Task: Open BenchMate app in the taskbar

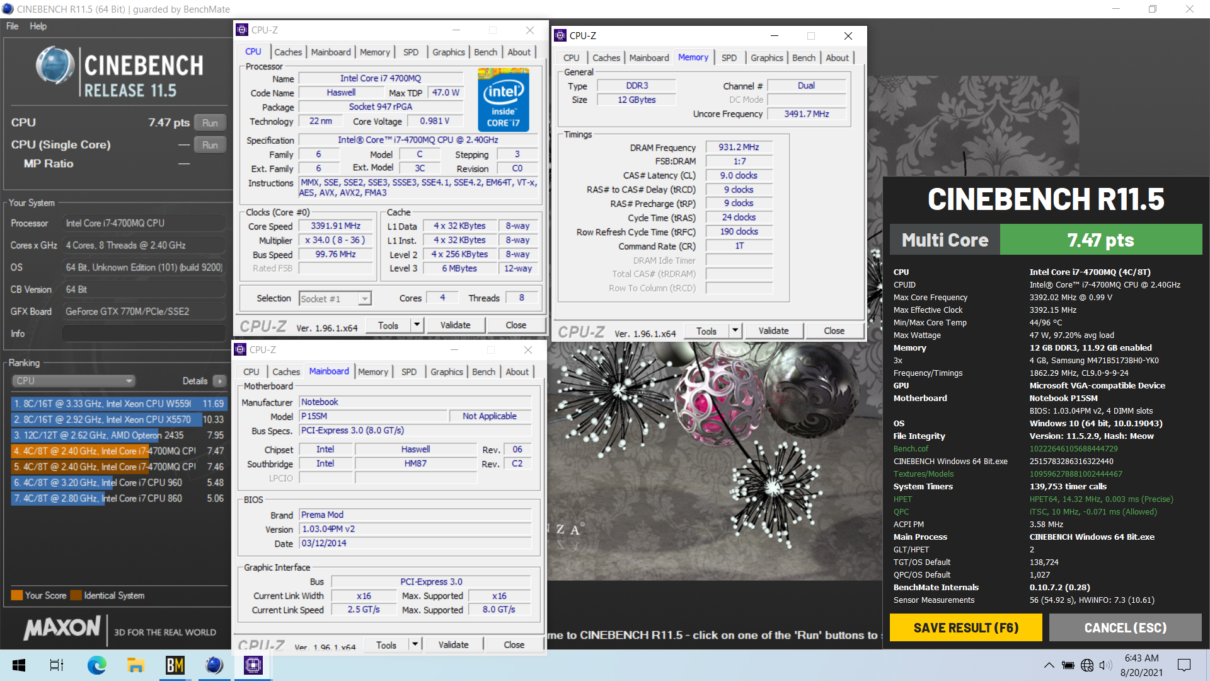Action: [x=175, y=665]
